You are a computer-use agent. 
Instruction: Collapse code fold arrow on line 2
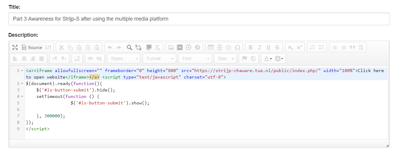click(22, 84)
